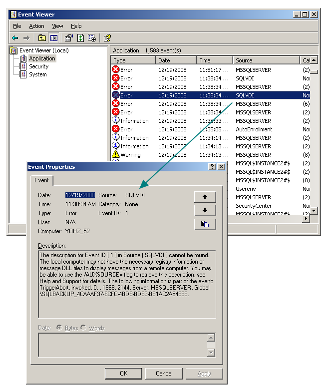Click the Export List toolbar icon

(92, 38)
